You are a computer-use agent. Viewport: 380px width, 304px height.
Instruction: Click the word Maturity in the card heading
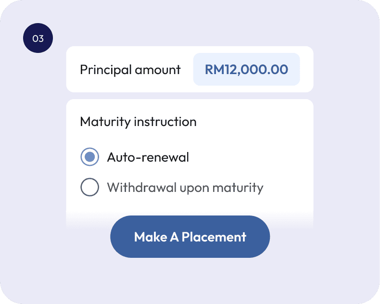pos(105,122)
